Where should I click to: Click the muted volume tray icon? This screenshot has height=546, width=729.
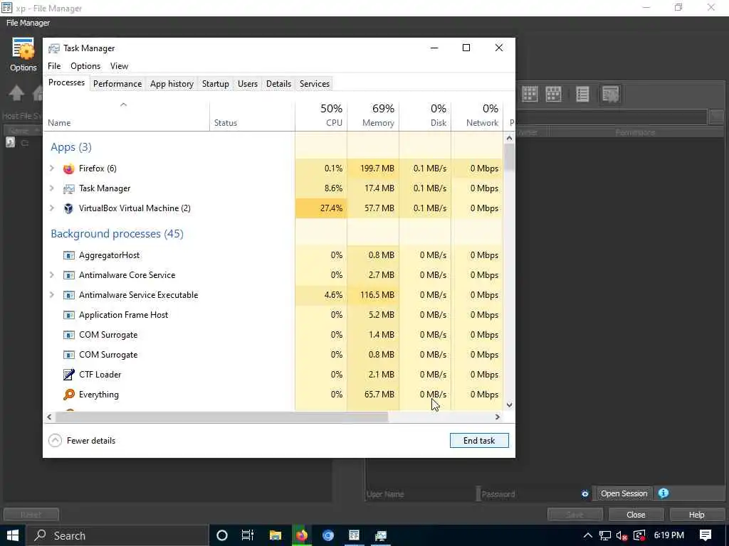[x=622, y=536]
